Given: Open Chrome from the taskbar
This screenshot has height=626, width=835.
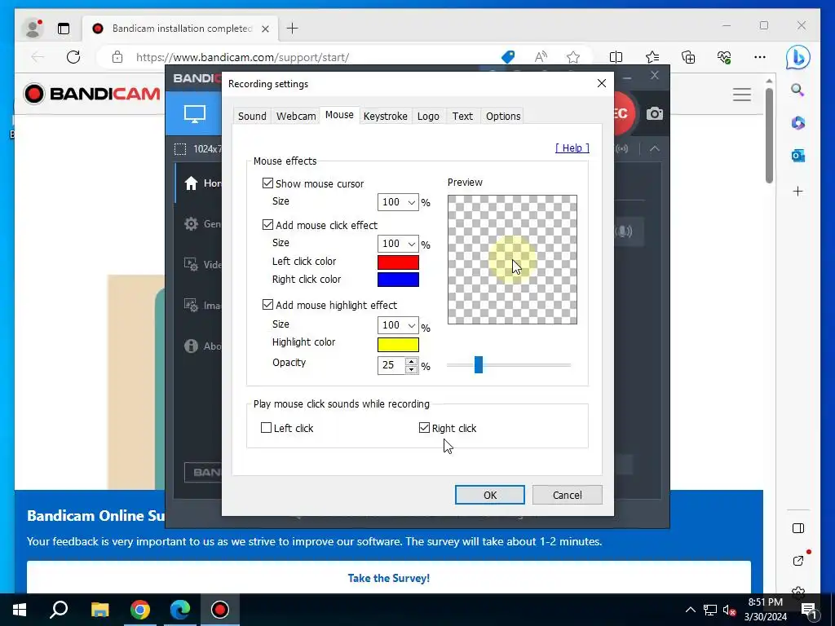Looking at the screenshot, I should 140,610.
